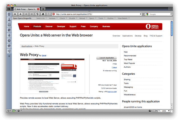Open the Widgets gear panel in sidebar
The height and width of the screenshot is (121, 179).
pyautogui.click(x=9, y=25)
